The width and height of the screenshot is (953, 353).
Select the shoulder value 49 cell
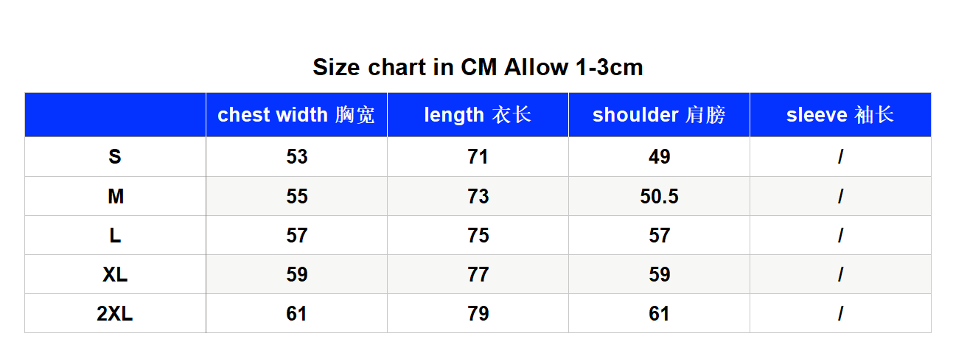point(659,157)
